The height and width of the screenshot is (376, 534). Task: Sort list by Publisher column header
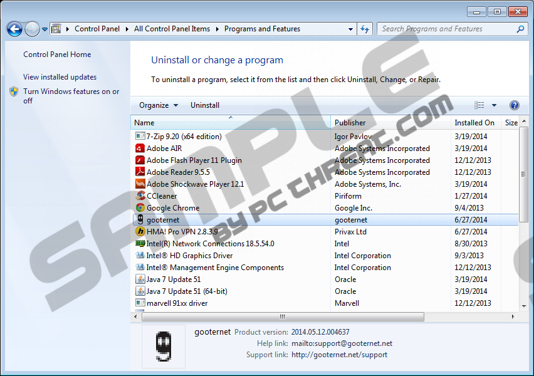click(x=350, y=123)
